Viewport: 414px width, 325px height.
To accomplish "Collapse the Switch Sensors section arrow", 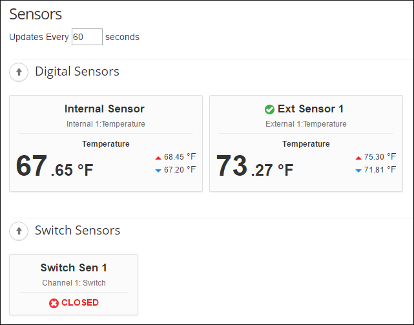I will [x=19, y=230].
